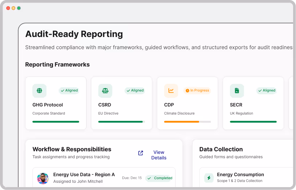Click the SECR progress bar

254,122
